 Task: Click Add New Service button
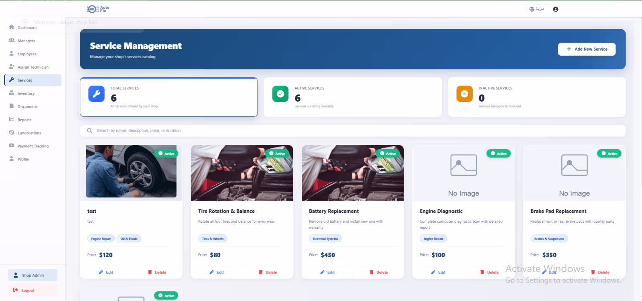pos(587,49)
